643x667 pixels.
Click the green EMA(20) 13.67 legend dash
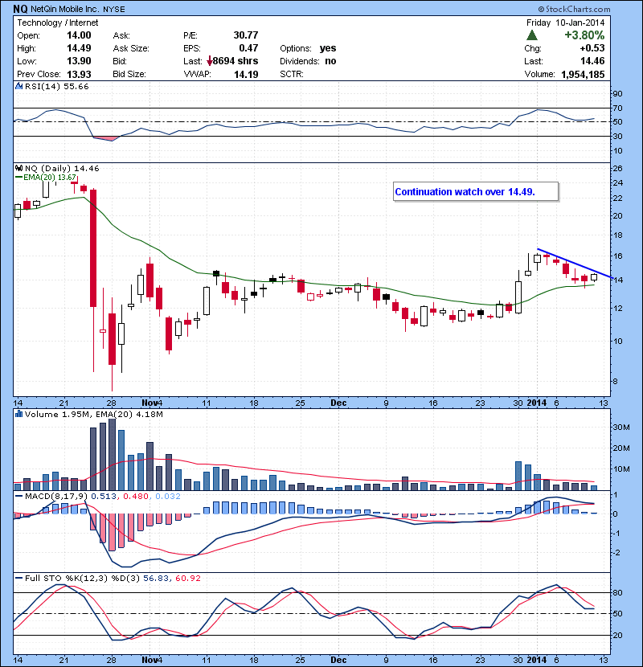coord(18,177)
